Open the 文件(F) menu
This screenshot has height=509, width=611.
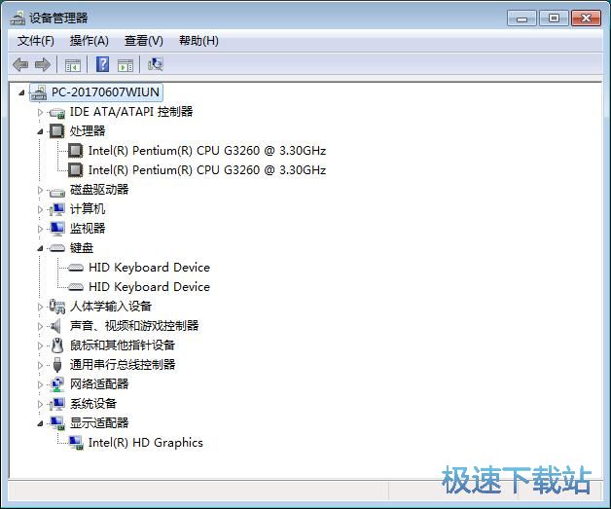tap(35, 41)
